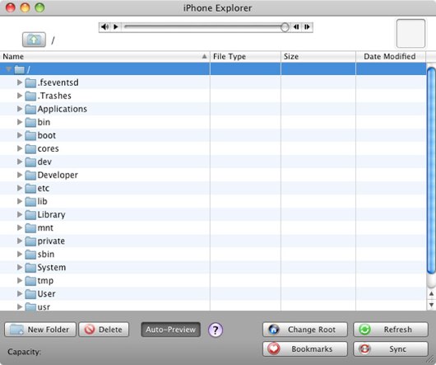
Task: Open help with the question mark
Action: (216, 330)
